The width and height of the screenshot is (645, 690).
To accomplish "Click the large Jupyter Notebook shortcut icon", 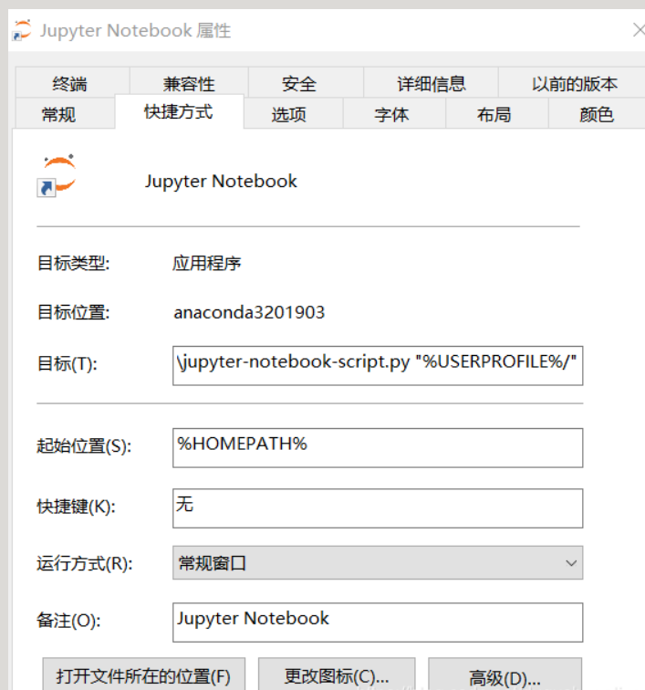I will [57, 175].
